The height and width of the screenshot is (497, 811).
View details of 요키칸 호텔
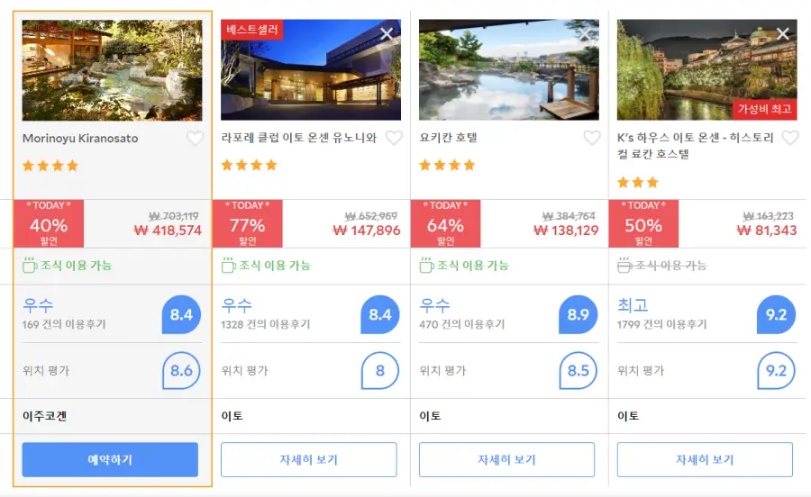pos(506,459)
